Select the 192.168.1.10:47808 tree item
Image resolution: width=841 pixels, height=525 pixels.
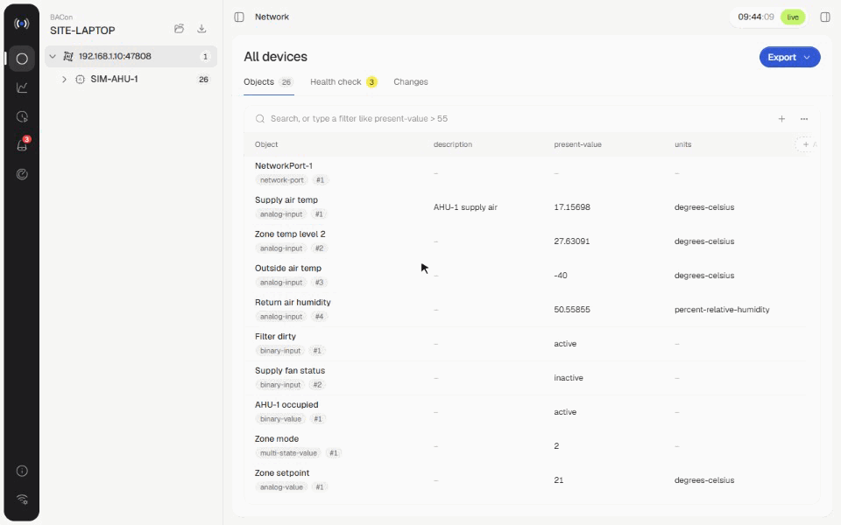(131, 56)
